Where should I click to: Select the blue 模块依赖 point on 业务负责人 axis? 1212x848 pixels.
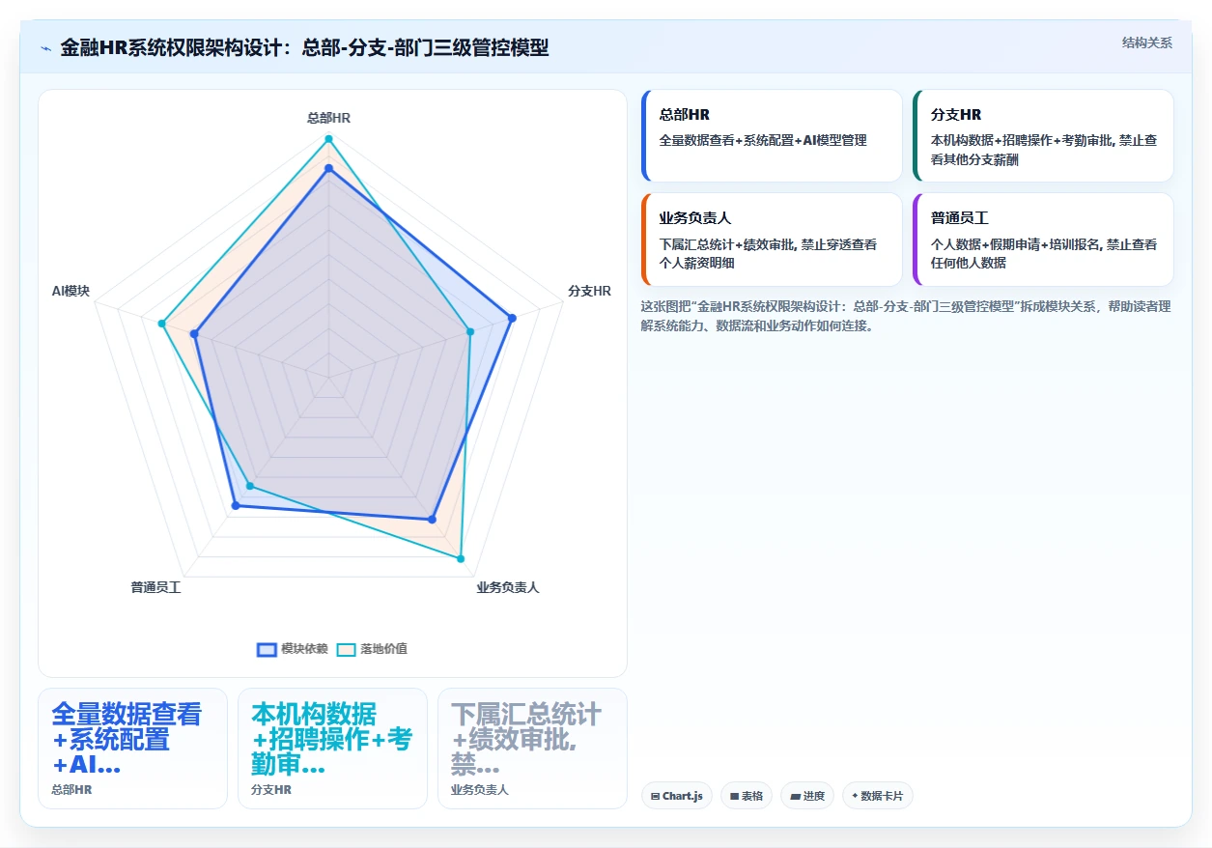432,520
